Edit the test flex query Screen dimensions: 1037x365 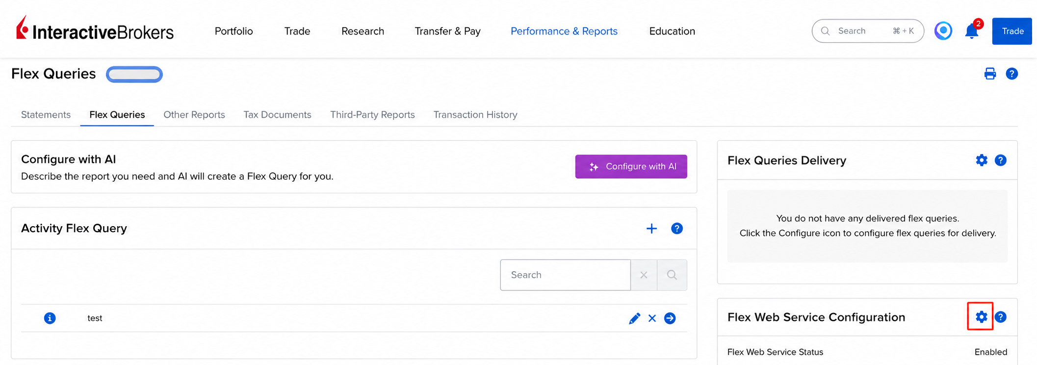pyautogui.click(x=634, y=318)
